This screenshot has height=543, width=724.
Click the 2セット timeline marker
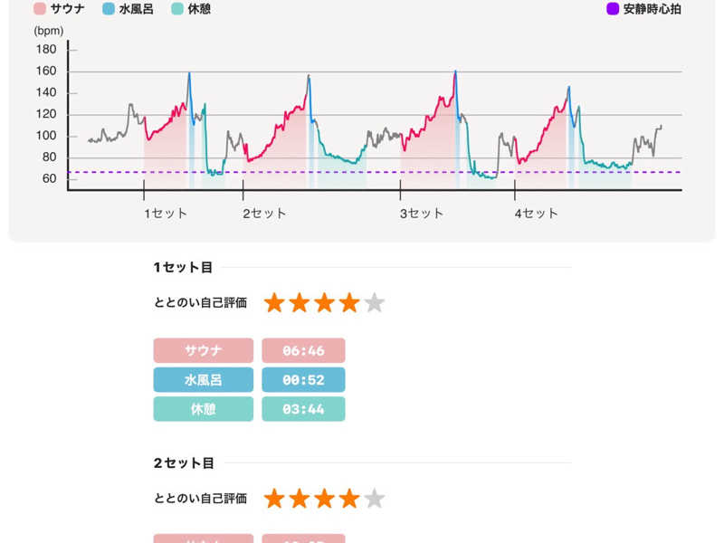(264, 214)
